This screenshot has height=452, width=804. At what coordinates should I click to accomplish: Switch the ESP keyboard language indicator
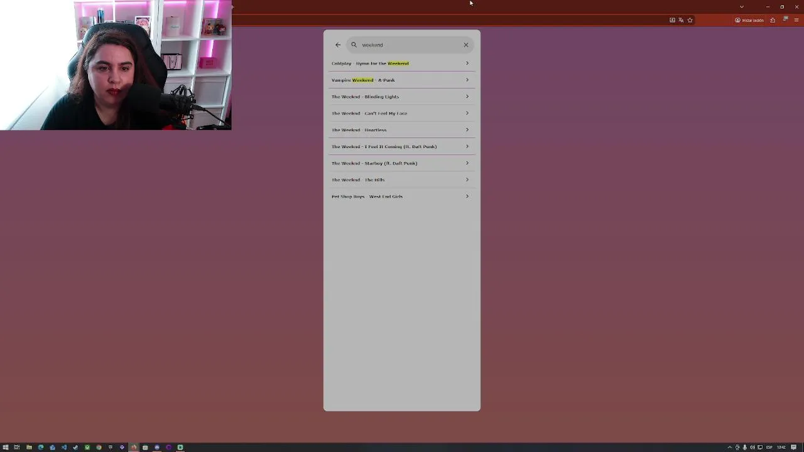coord(769,448)
